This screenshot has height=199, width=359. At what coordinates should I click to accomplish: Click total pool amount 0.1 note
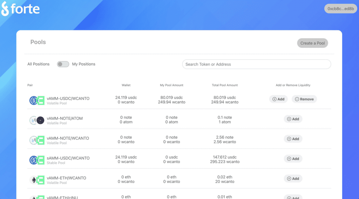(225, 117)
